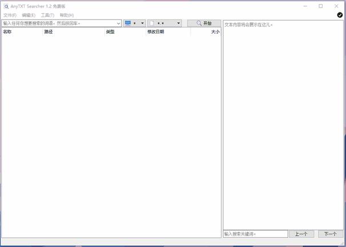Image resolution: width=346 pixels, height=247 pixels.
Task: Focus the preview keyword search field
Action: (x=256, y=234)
